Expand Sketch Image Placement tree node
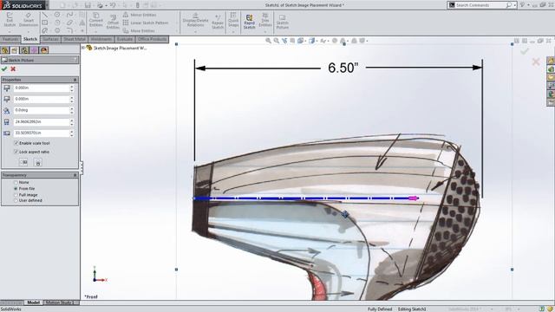Viewport: 555px width, 312px height. click(x=83, y=48)
